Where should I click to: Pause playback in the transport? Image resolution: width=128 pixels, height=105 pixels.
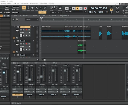[77, 9]
